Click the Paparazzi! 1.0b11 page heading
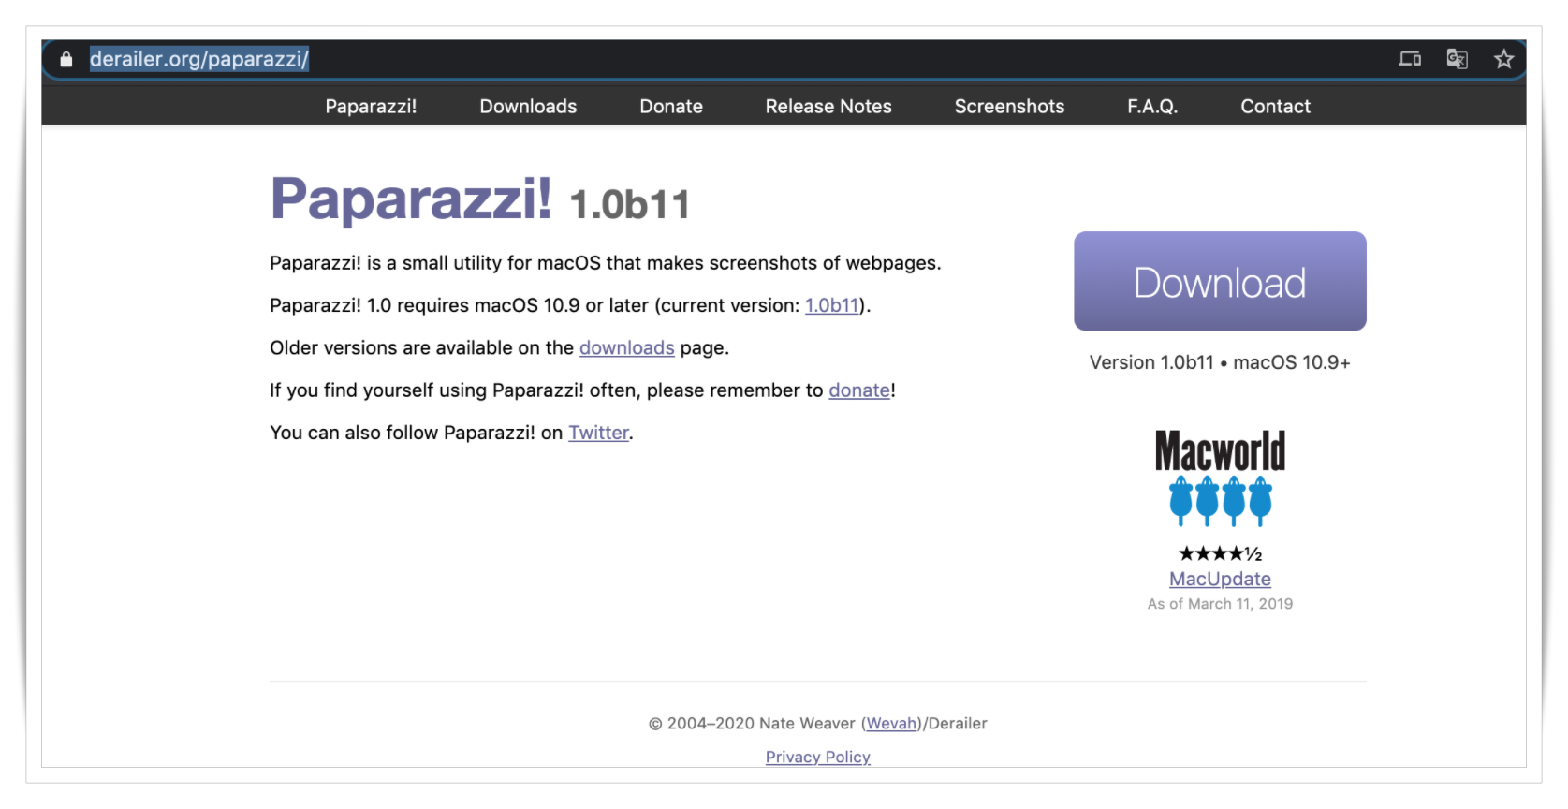Screen dimensions: 1568x809 pyautogui.click(x=480, y=199)
